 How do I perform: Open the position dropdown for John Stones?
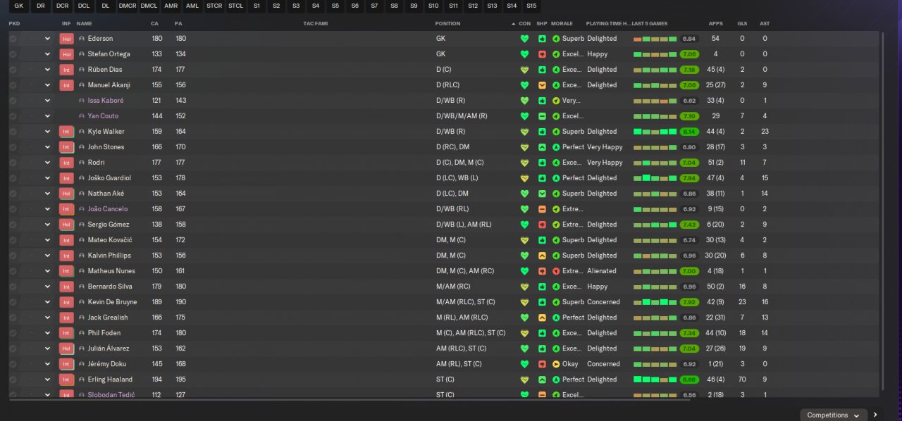[48, 147]
